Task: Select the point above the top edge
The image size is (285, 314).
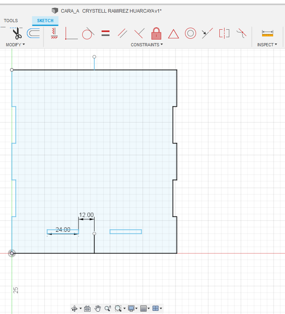Action: pos(94,57)
